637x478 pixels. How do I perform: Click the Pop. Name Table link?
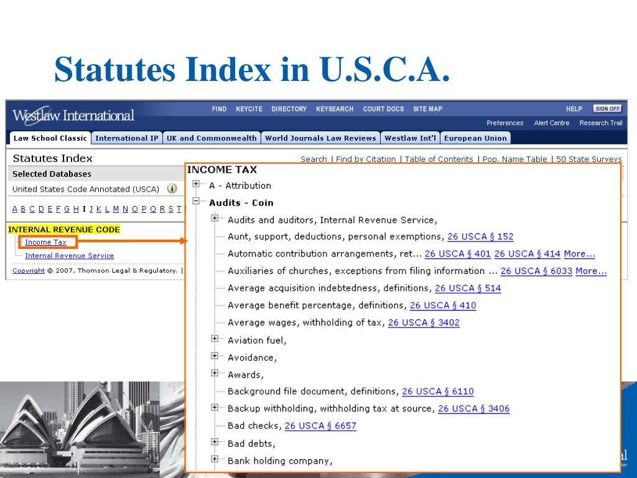tap(514, 159)
